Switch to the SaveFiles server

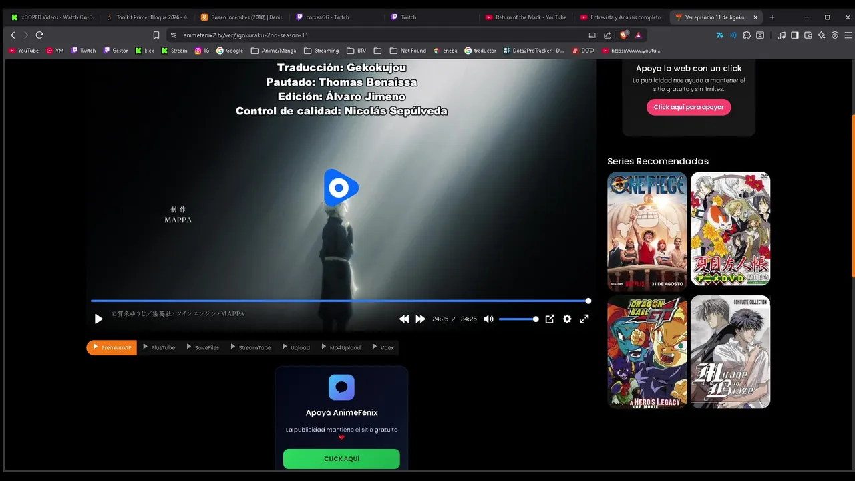(203, 347)
